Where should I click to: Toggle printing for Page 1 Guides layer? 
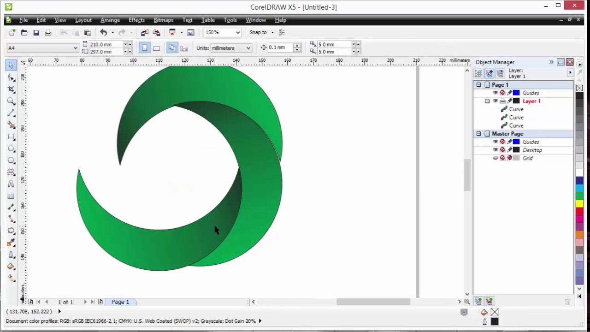point(502,93)
